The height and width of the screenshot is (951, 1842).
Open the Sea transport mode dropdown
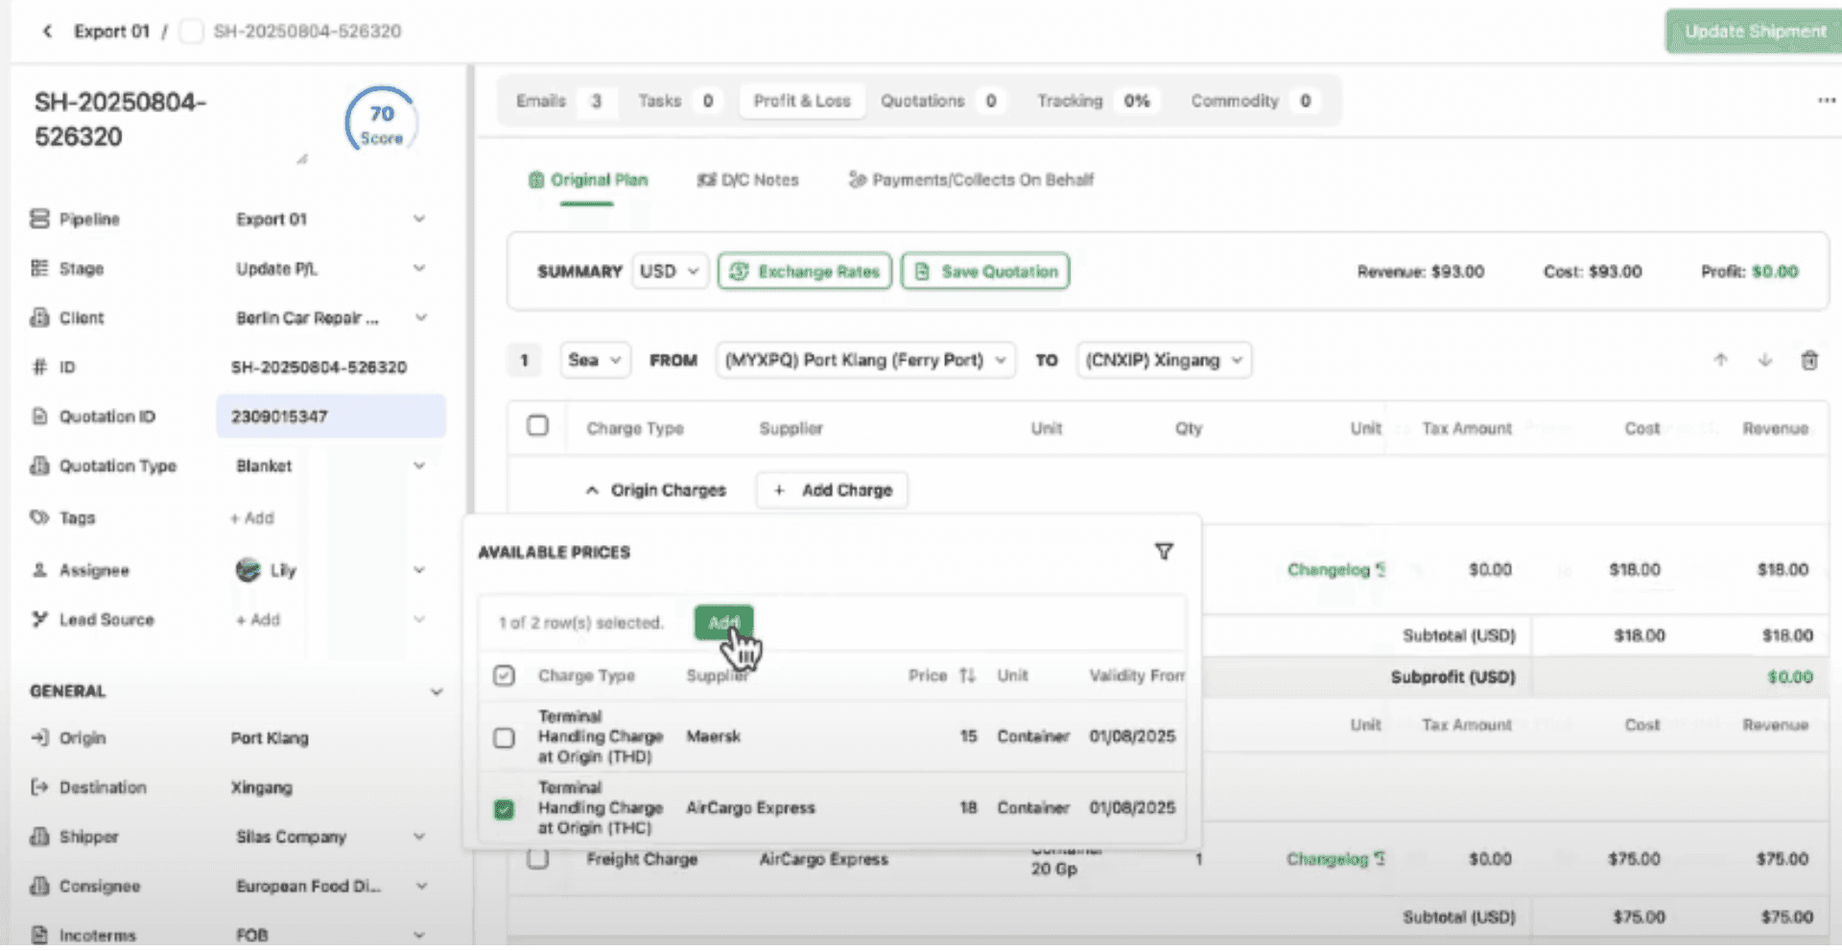coord(595,361)
